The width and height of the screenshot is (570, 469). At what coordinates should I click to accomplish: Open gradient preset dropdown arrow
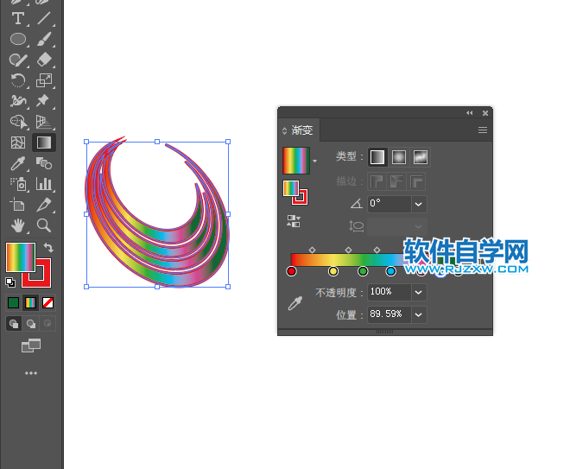point(315,161)
